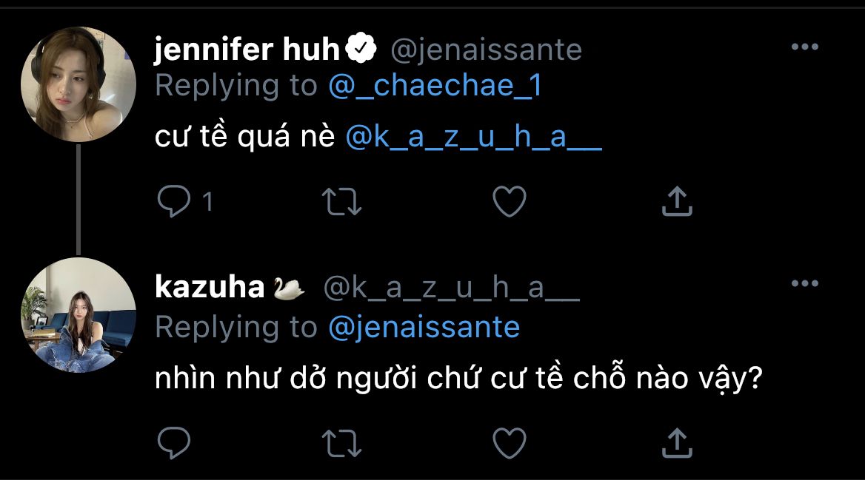
Task: Click kazuha's gray @k_a_z_u_h_a__ handle
Action: [451, 289]
